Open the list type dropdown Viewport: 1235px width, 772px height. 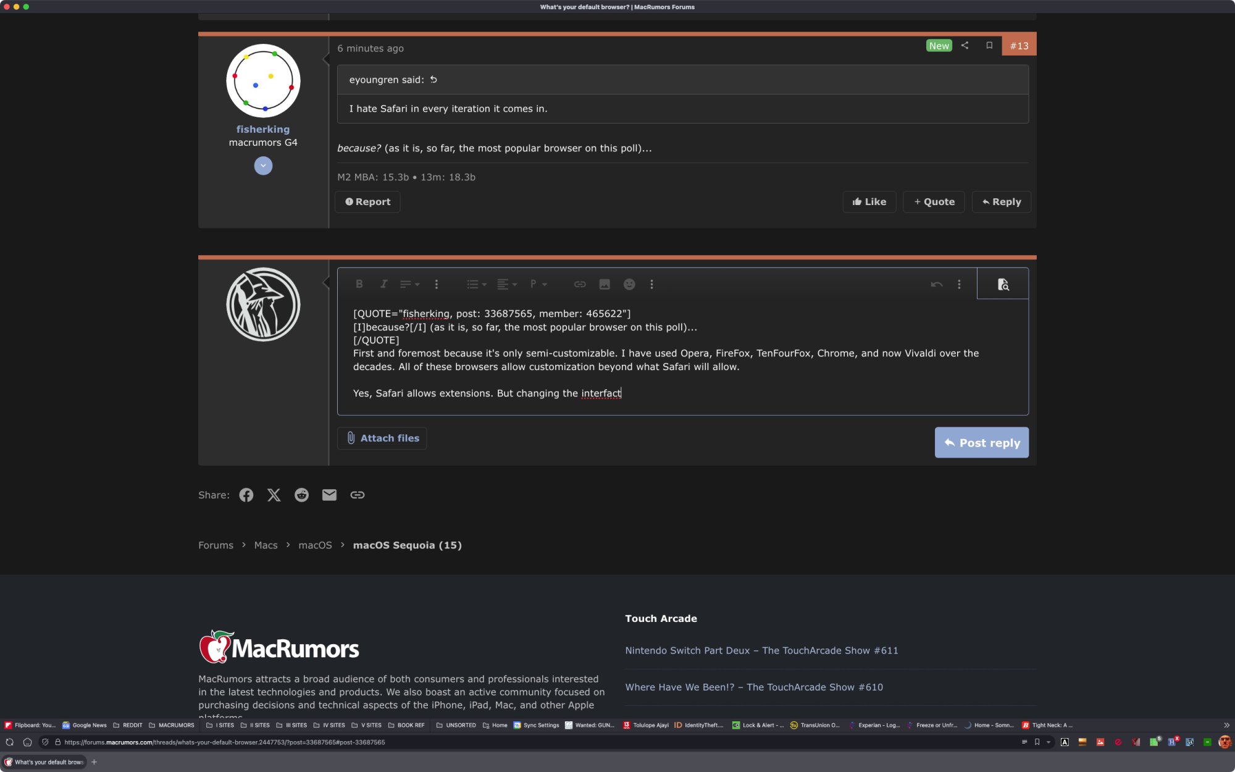pos(476,284)
